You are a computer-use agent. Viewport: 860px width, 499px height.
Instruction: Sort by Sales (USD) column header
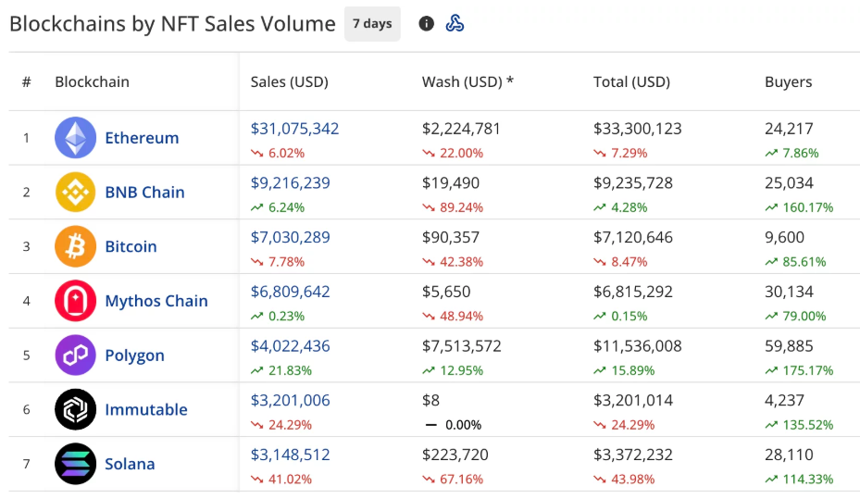(289, 81)
